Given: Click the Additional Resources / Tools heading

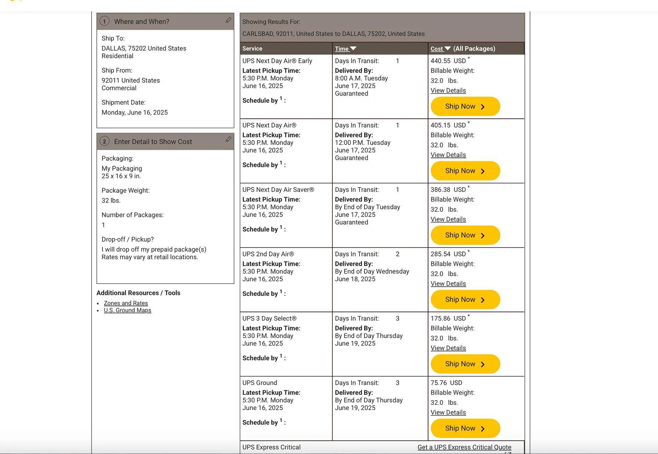Looking at the screenshot, I should point(138,293).
